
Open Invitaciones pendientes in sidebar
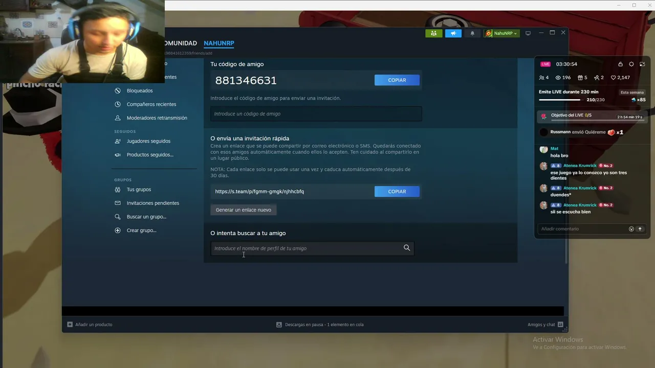tap(153, 203)
